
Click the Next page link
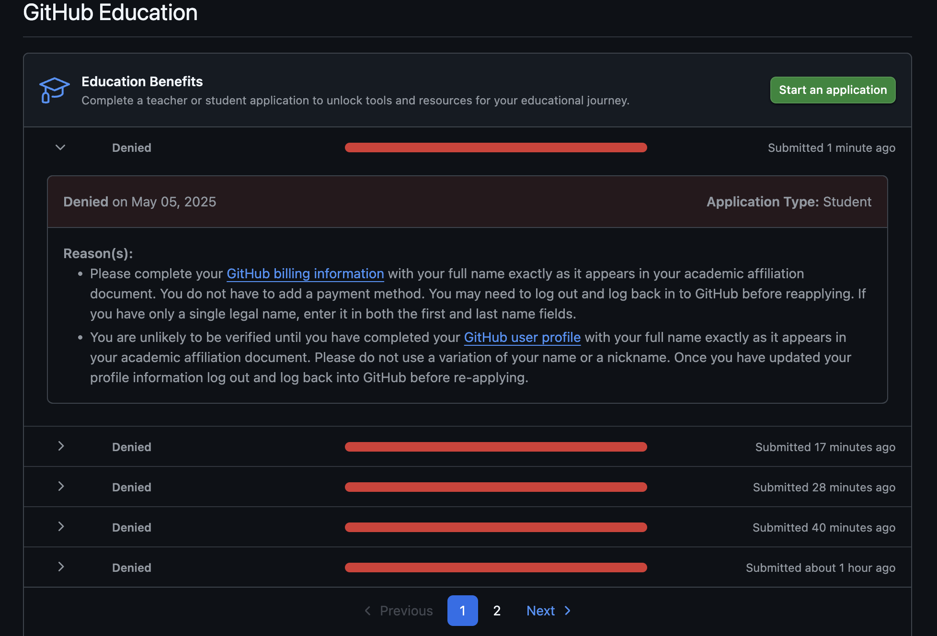tap(548, 611)
